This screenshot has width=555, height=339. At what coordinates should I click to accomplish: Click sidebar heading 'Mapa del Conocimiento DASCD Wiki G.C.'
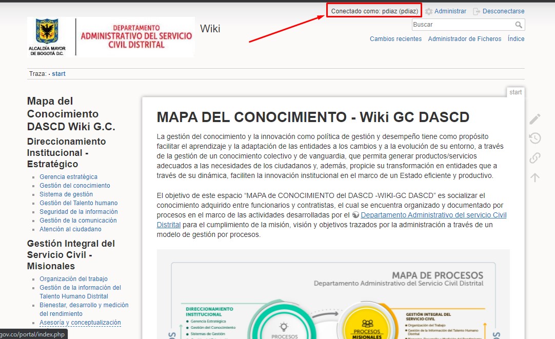(x=71, y=113)
